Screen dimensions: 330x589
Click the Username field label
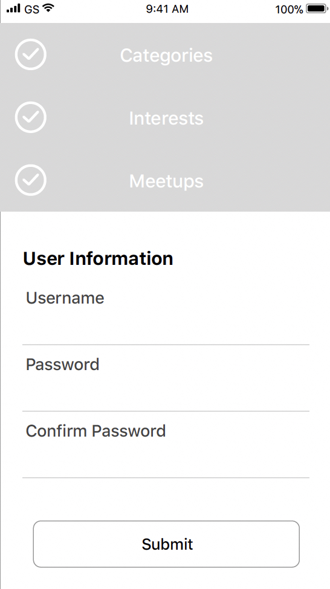[65, 298]
